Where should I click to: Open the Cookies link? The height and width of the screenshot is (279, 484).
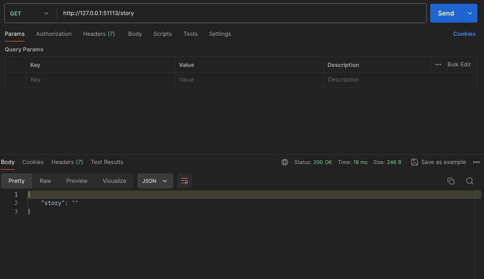point(464,34)
